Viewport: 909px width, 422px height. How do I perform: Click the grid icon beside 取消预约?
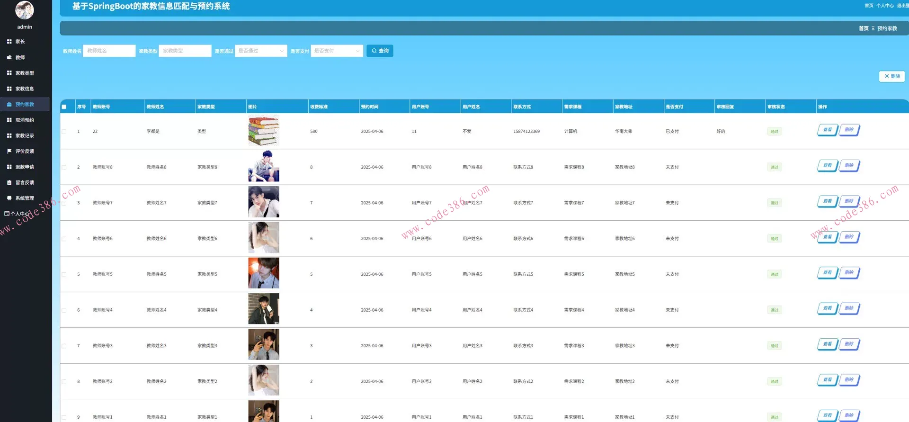point(9,120)
